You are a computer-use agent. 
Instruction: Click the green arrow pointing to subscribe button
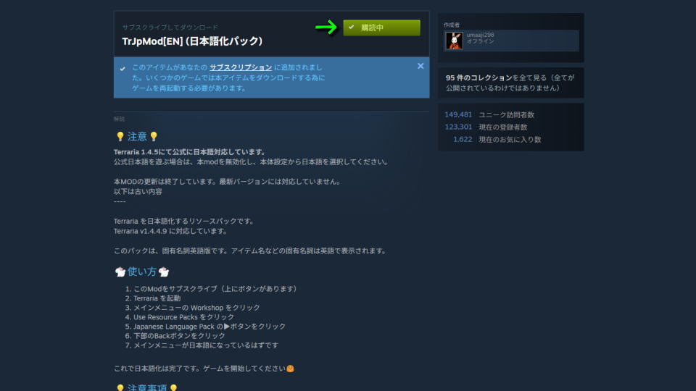(326, 28)
